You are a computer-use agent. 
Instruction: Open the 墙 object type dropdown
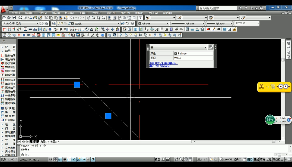coord(205,47)
